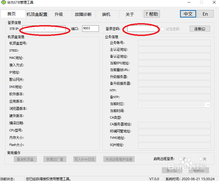Viewport: 219px width, 181px height.
Task: Click the 提交(S) button
Action: [172, 170]
